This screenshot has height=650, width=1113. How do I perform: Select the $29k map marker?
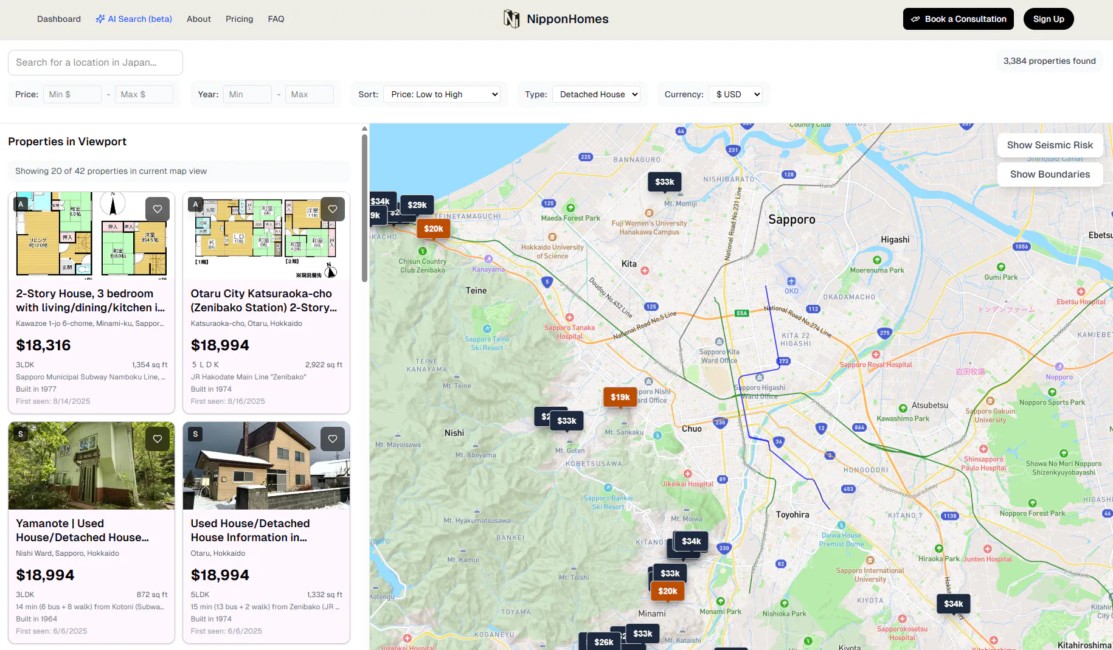417,205
